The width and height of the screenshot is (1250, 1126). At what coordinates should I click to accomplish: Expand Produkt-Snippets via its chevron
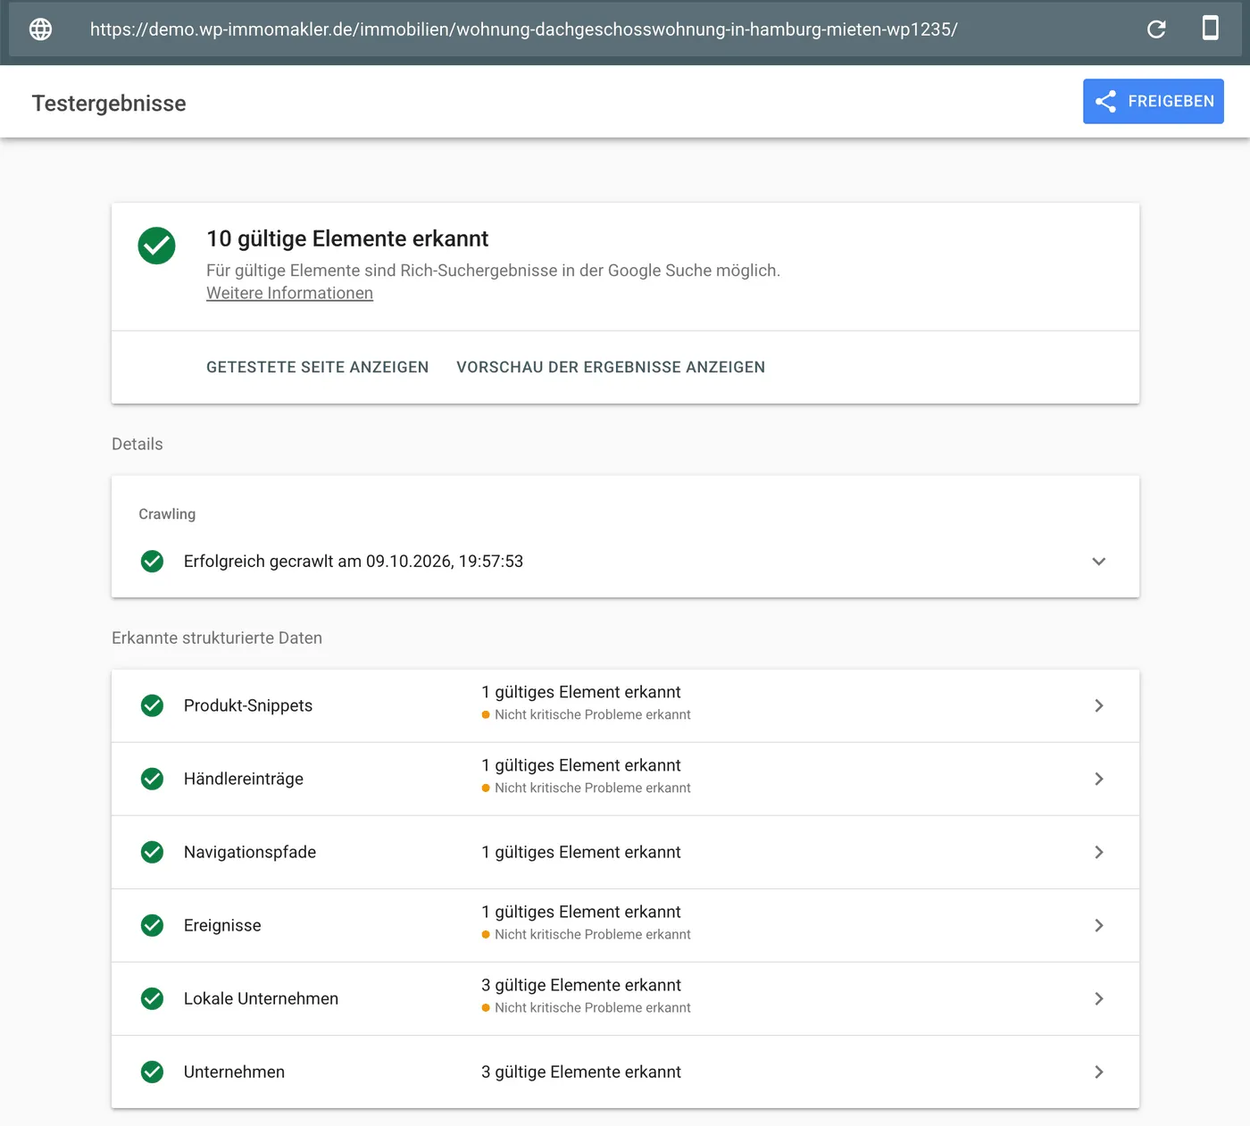(x=1099, y=705)
